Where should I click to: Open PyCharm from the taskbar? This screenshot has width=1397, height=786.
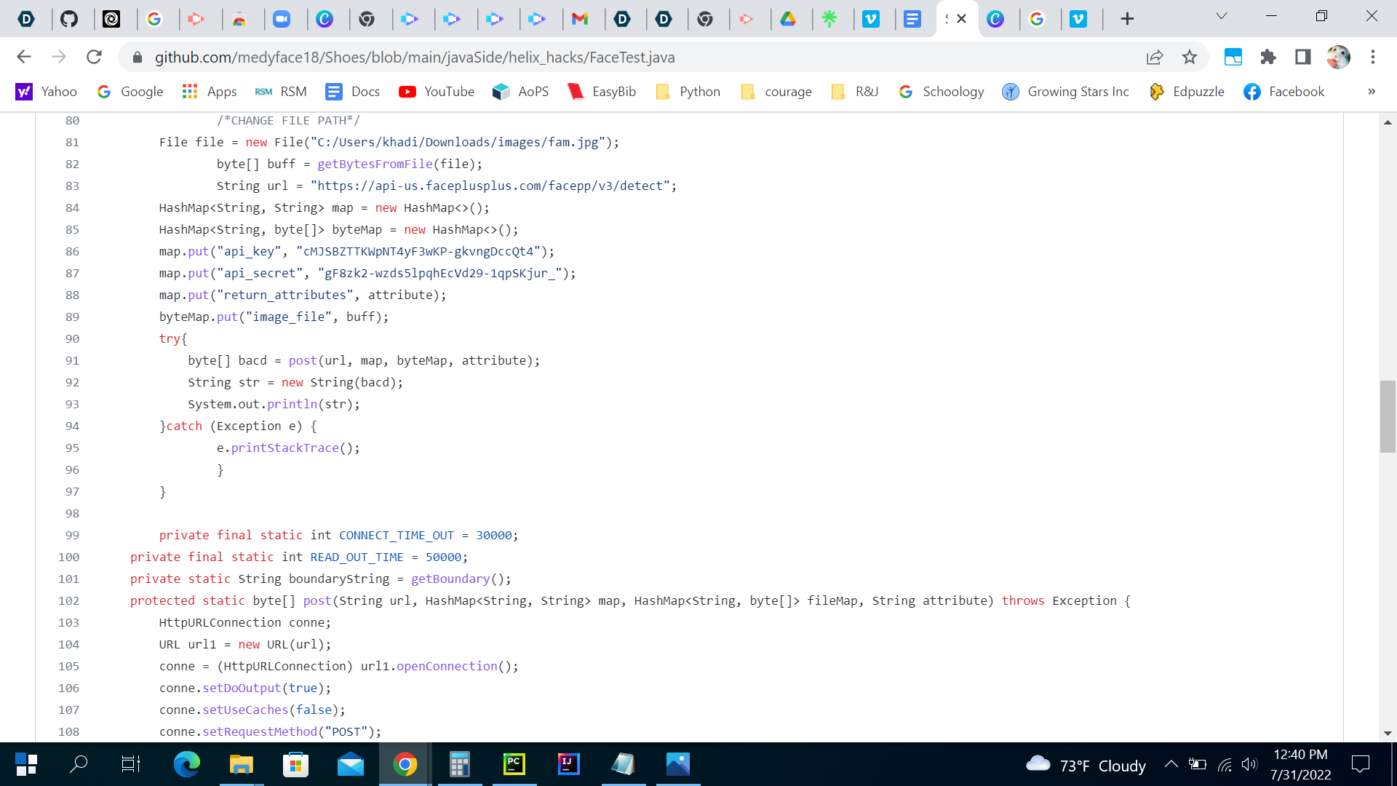point(514,764)
